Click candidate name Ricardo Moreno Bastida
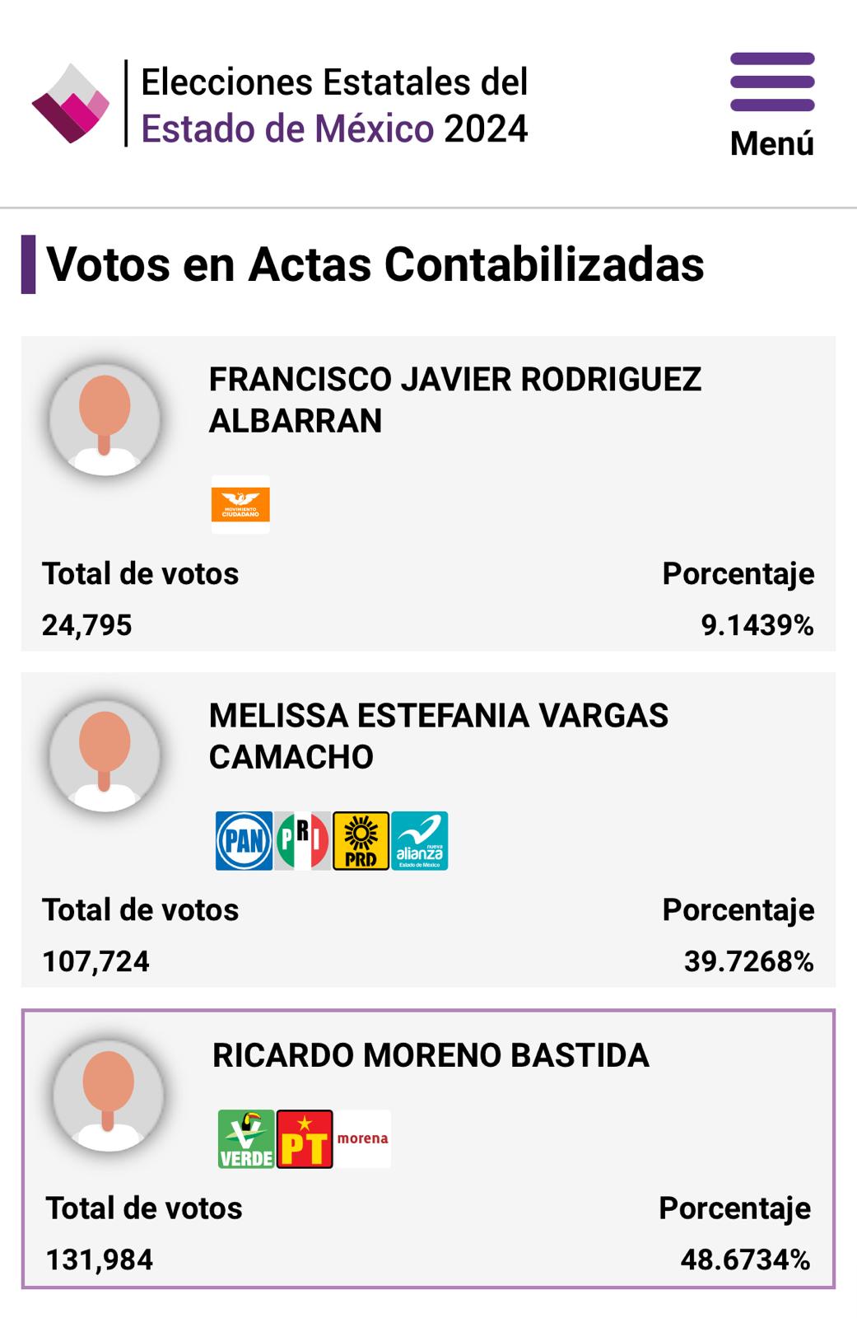857x1318 pixels. [431, 1055]
